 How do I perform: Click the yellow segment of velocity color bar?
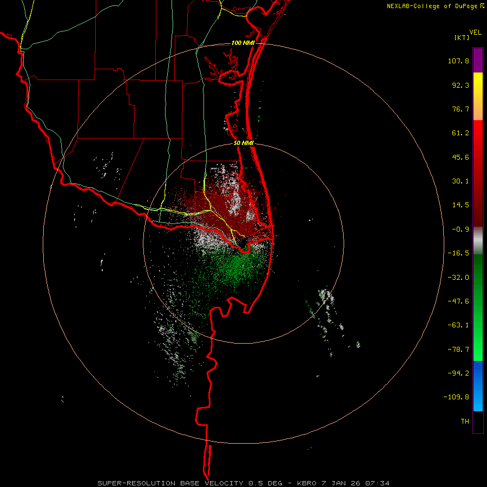coord(478,96)
